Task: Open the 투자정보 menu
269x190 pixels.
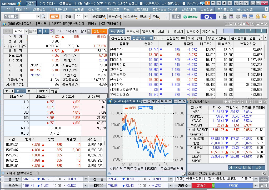Action: click(x=113, y=9)
